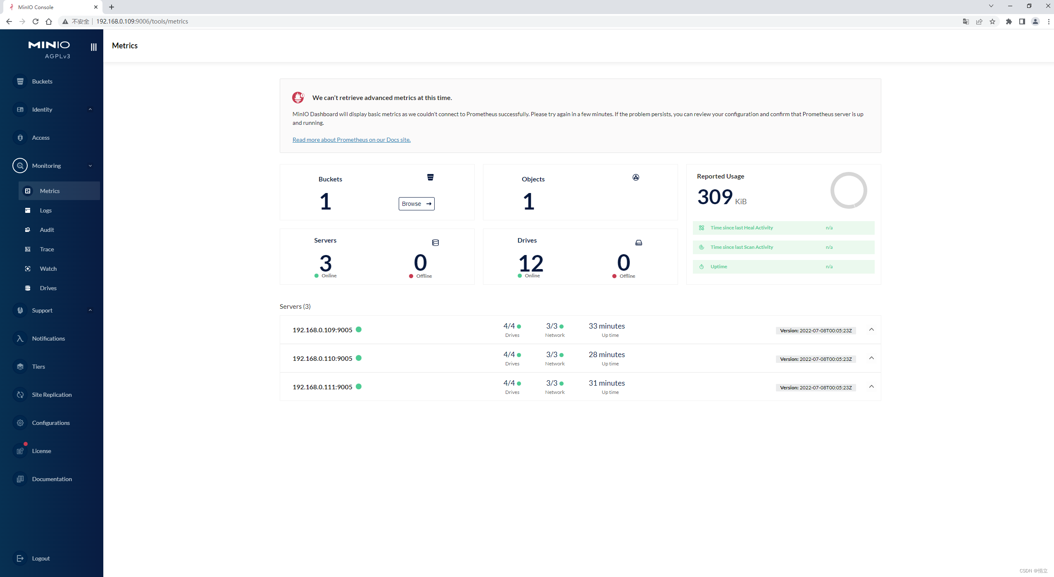Expand server 192.168.0.110:9005 details

[x=871, y=358]
